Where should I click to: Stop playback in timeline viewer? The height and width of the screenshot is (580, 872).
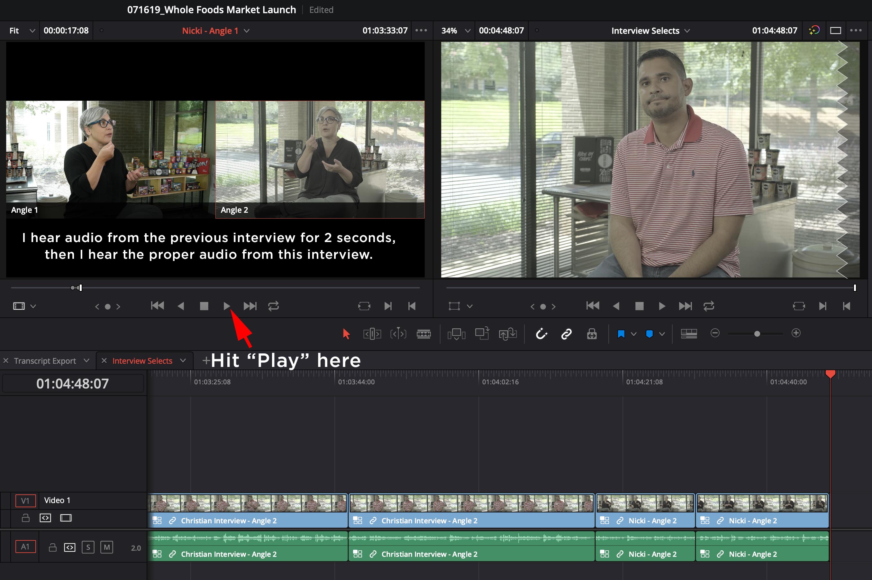(639, 306)
